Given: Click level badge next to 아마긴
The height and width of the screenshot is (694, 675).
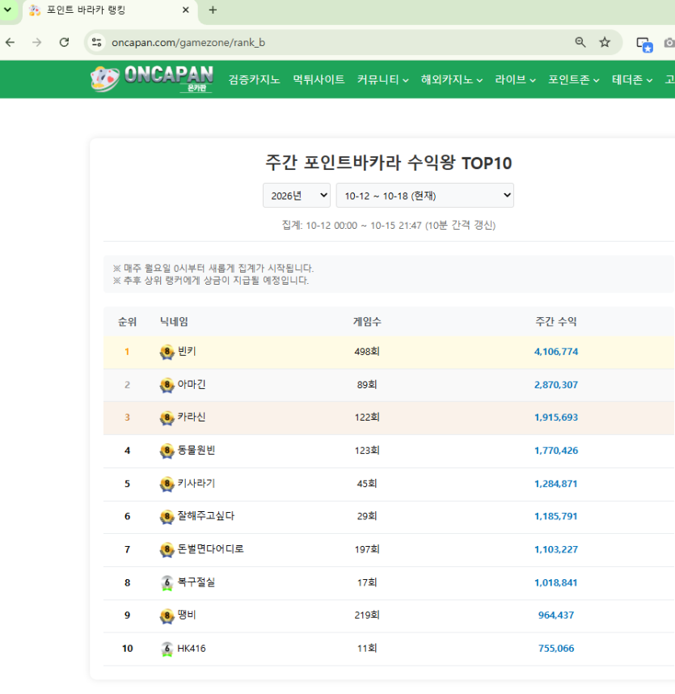Looking at the screenshot, I should (x=167, y=386).
